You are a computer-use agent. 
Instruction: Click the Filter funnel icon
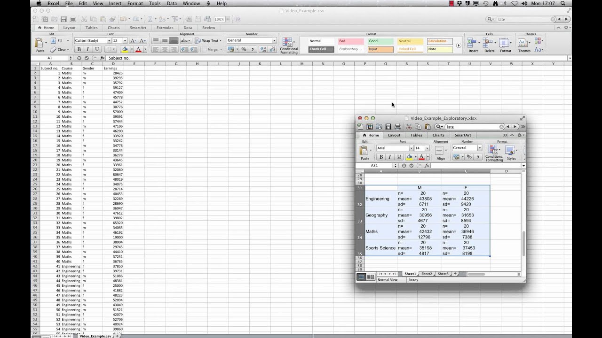coord(175,19)
